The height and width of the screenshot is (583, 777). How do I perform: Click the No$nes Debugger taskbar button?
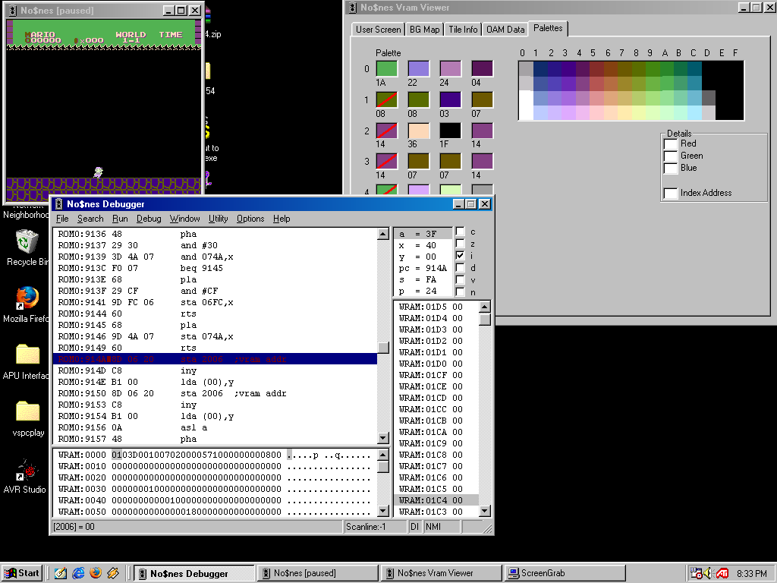pyautogui.click(x=194, y=573)
